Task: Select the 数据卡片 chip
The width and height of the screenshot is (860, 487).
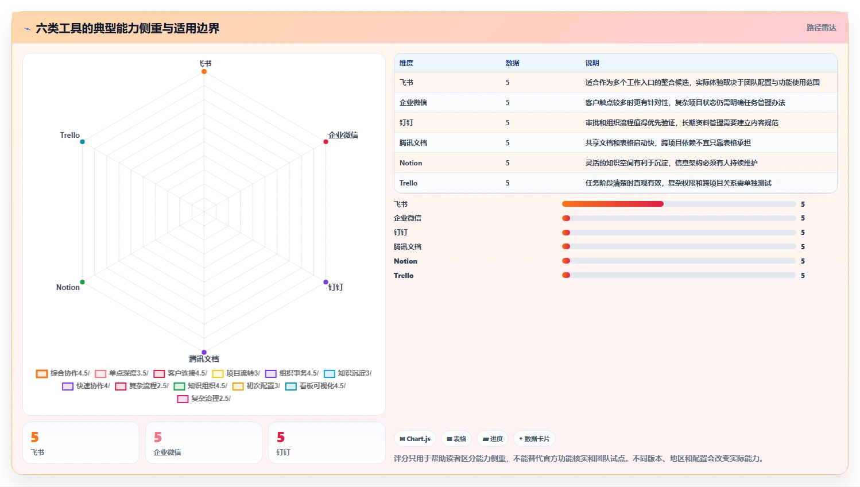Action: coord(534,439)
